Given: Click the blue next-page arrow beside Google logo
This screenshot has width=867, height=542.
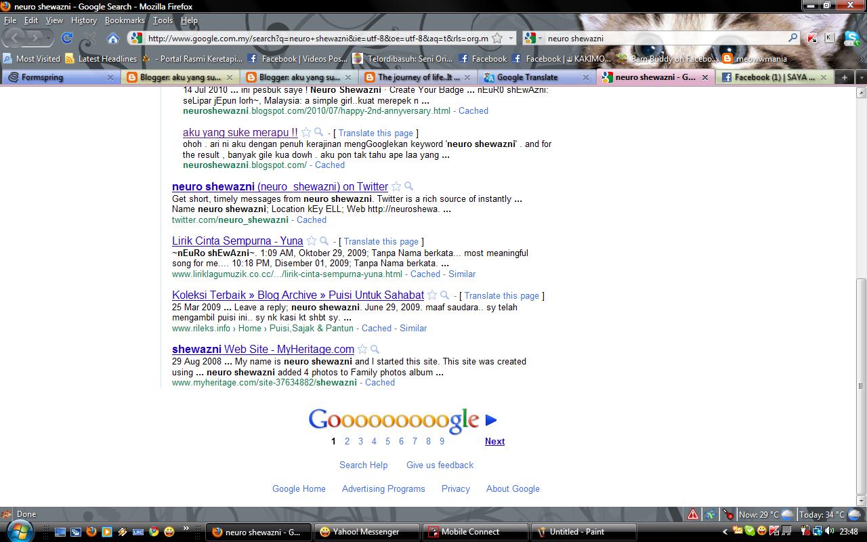Looking at the screenshot, I should click(491, 420).
